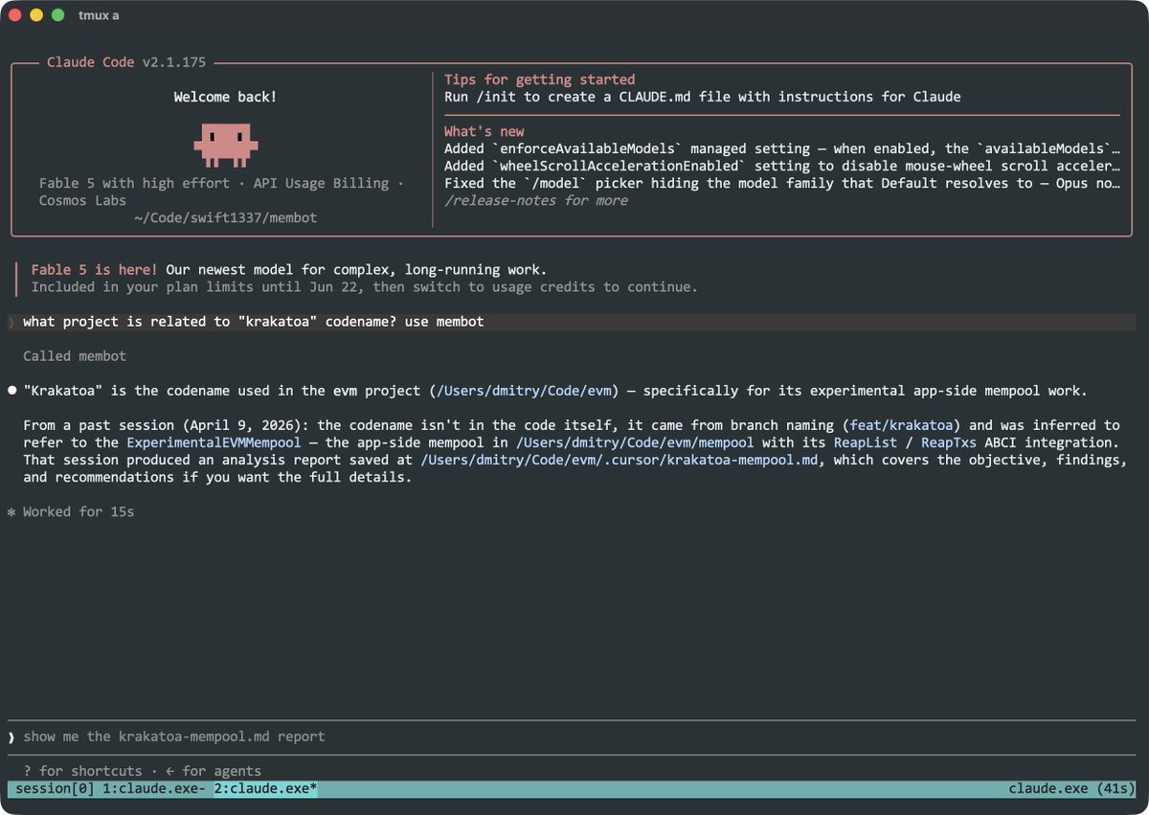This screenshot has height=815, width=1149.
Task: Click the "Claude Code v2.1.175" title
Action: point(126,62)
